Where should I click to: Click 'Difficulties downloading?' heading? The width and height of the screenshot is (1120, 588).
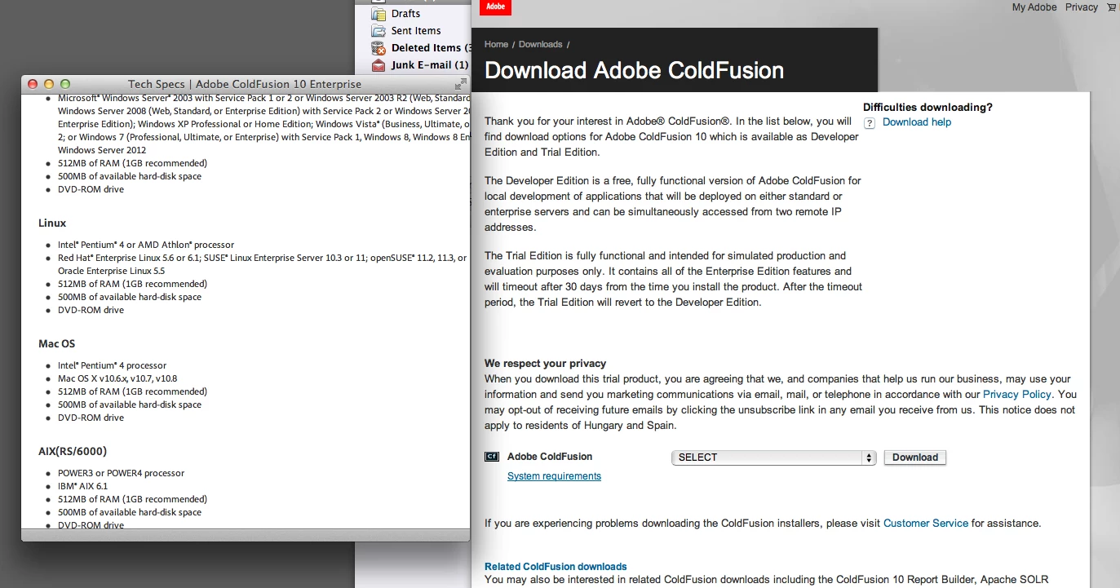pos(927,108)
